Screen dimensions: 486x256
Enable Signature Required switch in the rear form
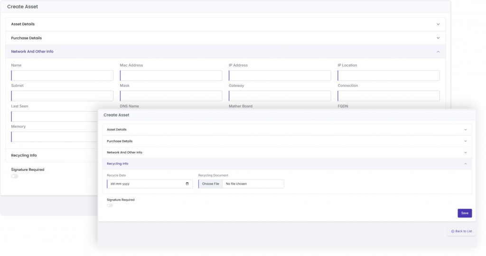15,176
